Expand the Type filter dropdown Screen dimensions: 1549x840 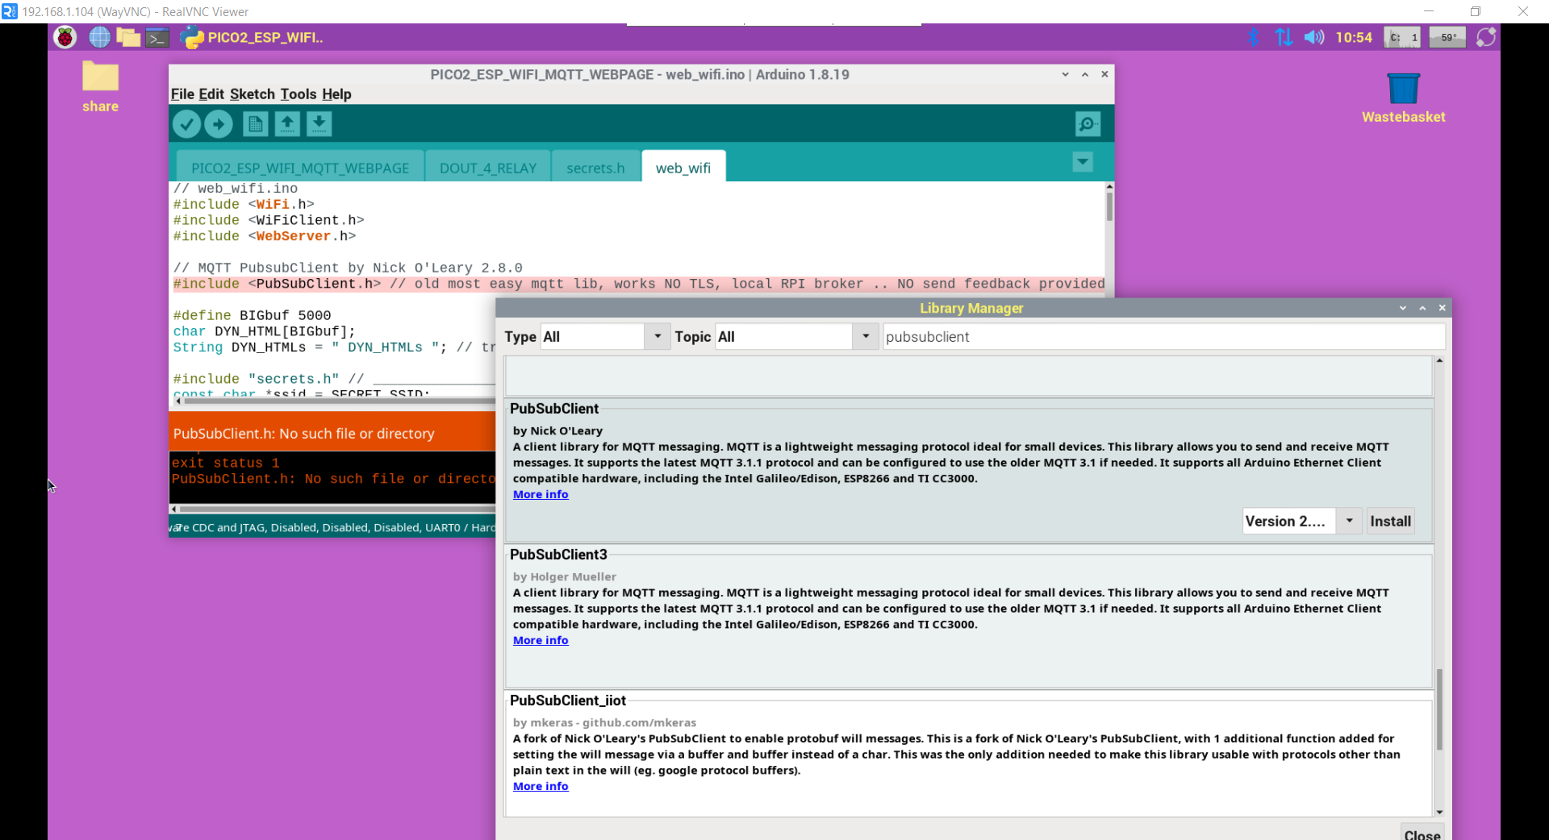(x=658, y=336)
